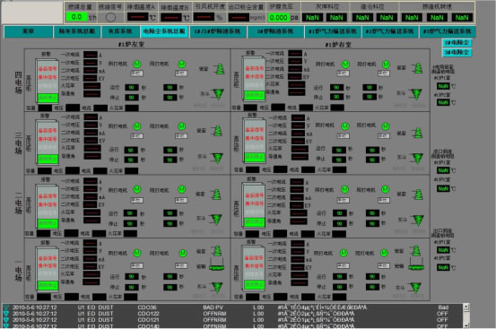Open the 3#炉除渣系统 tab

coord(275,31)
